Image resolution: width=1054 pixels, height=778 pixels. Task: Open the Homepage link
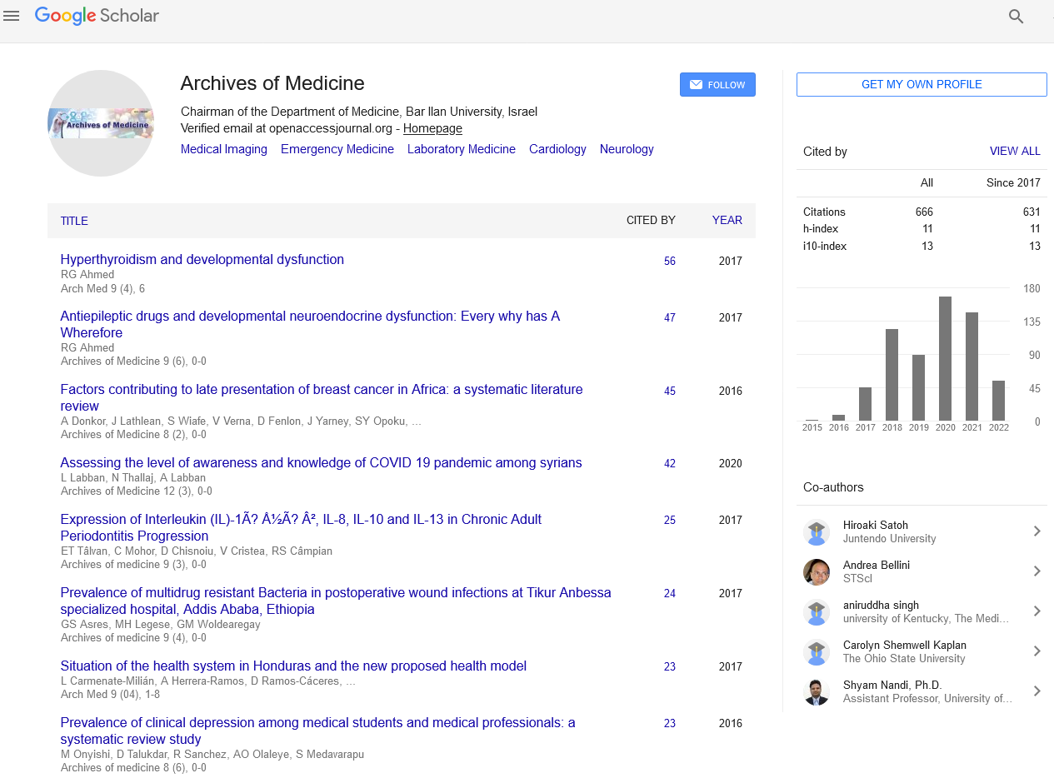[x=432, y=128]
